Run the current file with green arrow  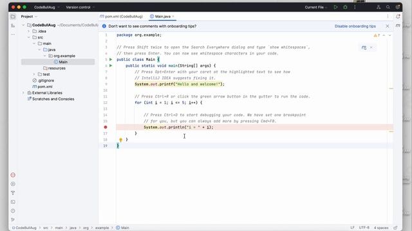click(335, 7)
